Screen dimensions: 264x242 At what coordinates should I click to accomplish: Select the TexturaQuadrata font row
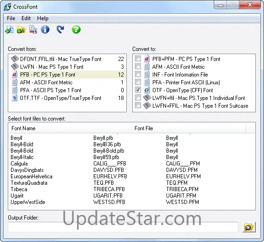pos(132,182)
